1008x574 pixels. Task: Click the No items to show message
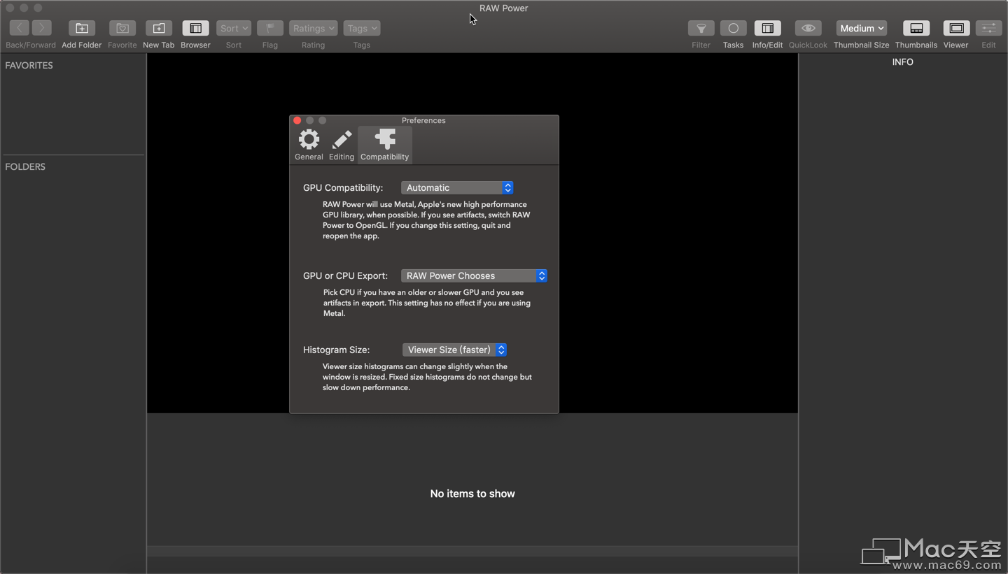[x=472, y=494]
